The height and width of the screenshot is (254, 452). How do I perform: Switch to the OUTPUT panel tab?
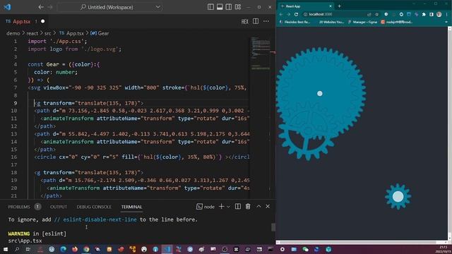click(x=59, y=207)
